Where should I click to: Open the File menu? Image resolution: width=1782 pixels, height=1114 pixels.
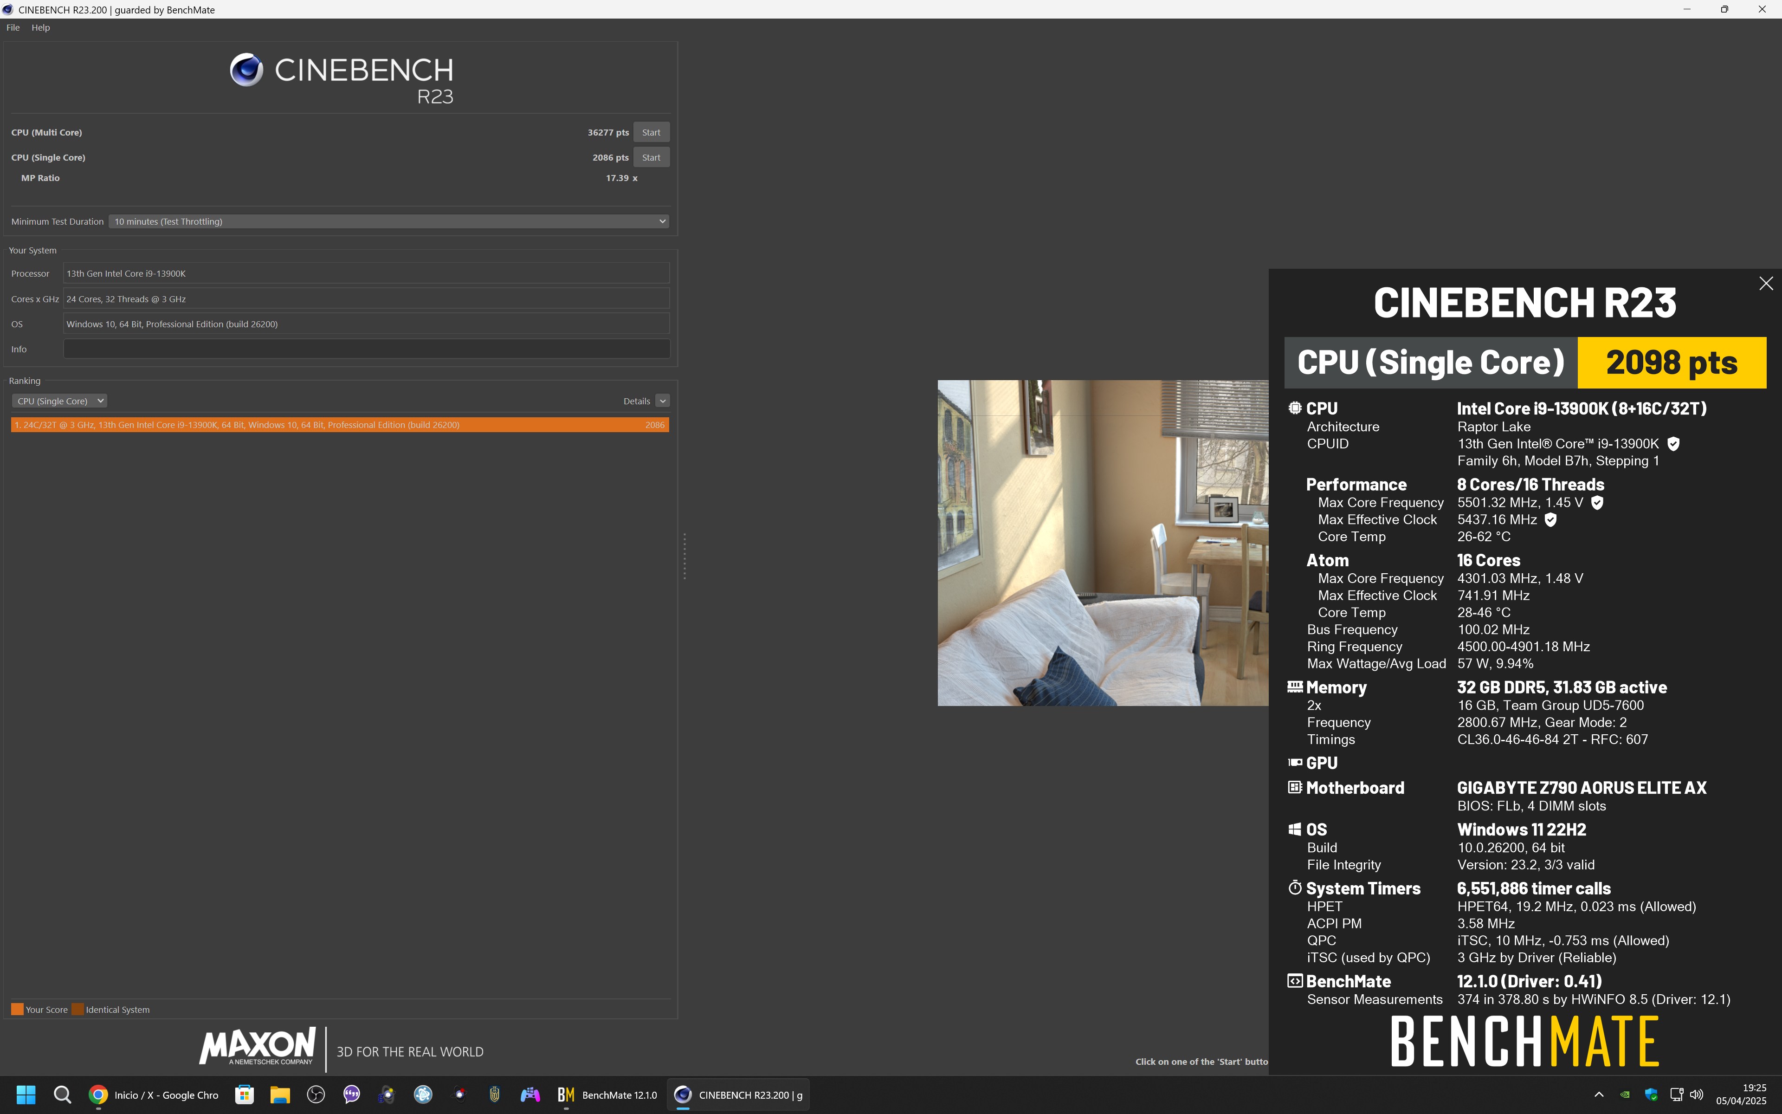tap(13, 27)
